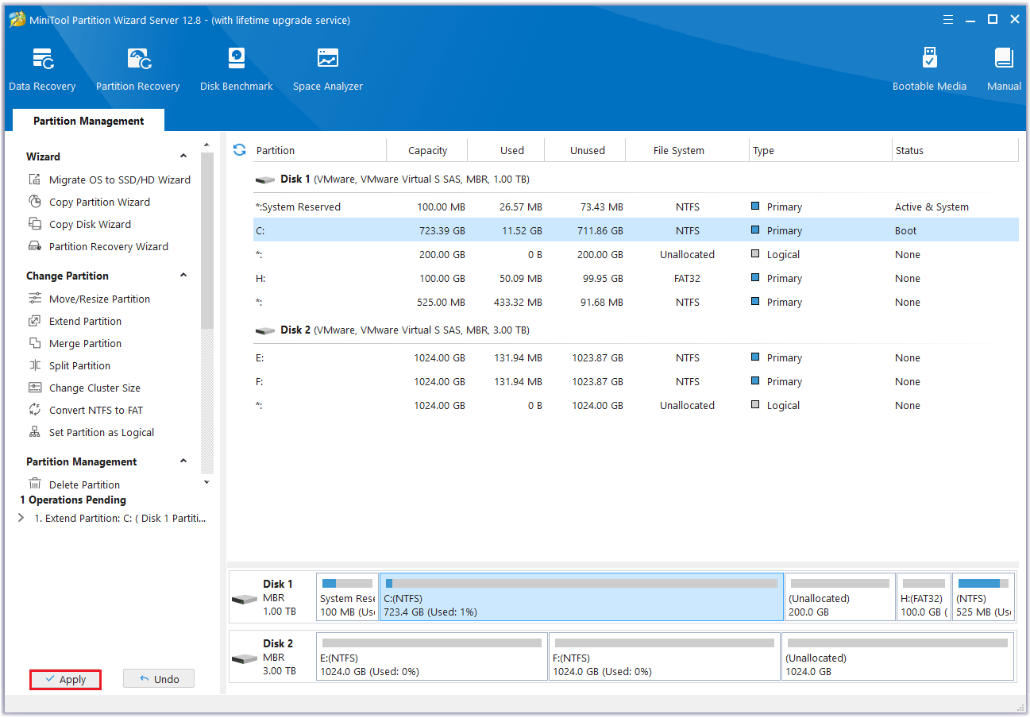Select the F: partition row
The width and height of the screenshot is (1030, 718).
coord(635,381)
